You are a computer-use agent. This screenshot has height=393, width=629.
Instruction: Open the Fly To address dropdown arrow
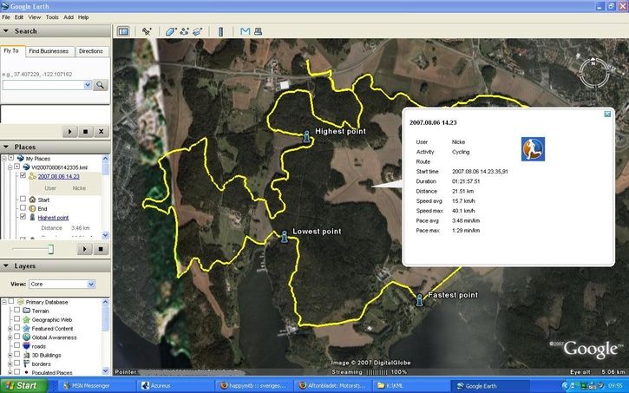[88, 85]
